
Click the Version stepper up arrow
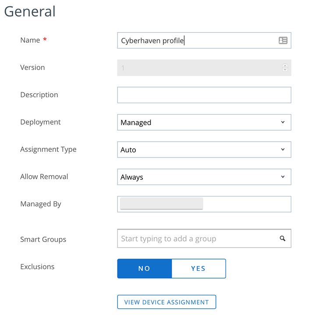(285, 66)
